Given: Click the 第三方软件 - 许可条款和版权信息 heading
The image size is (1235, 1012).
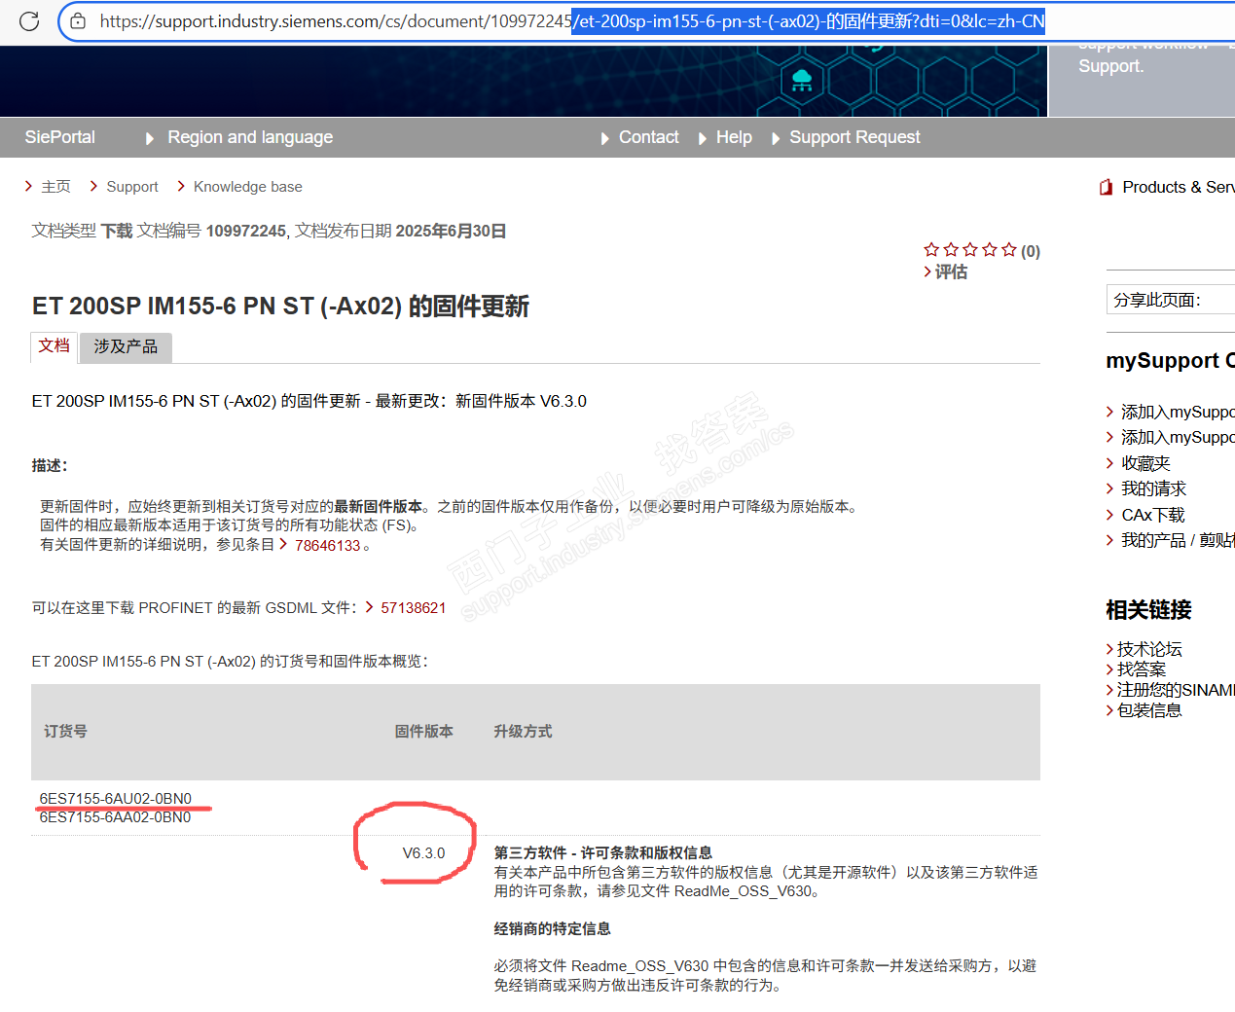Looking at the screenshot, I should [x=603, y=852].
